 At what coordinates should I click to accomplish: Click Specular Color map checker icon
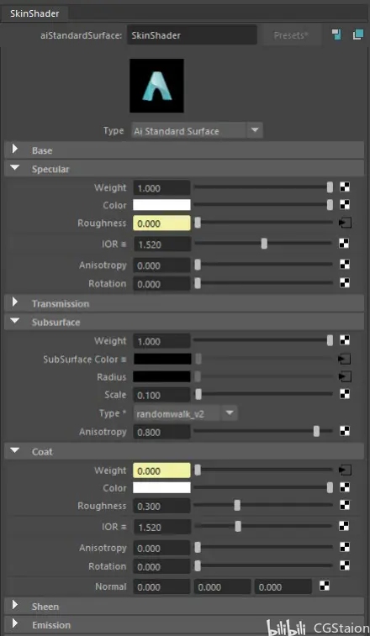pos(345,204)
